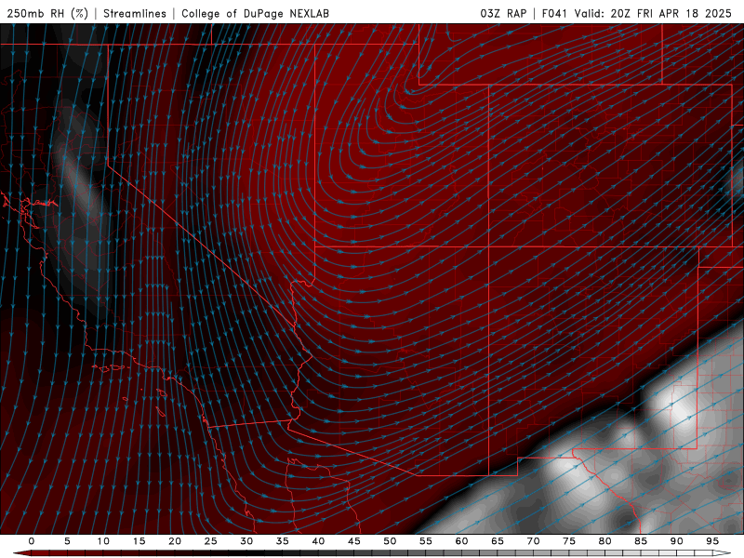The image size is (744, 558).
Task: Click the colorbar label "95"
Action: click(x=712, y=541)
